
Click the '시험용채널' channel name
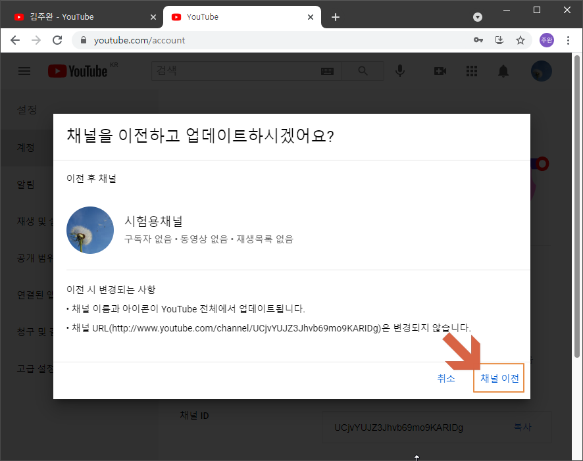(x=153, y=221)
